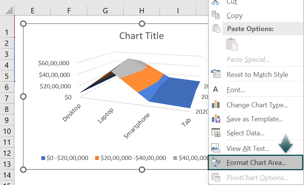Viewport: 304px width, 185px height.
Task: Click the Desktop axis label
Action: point(72,113)
